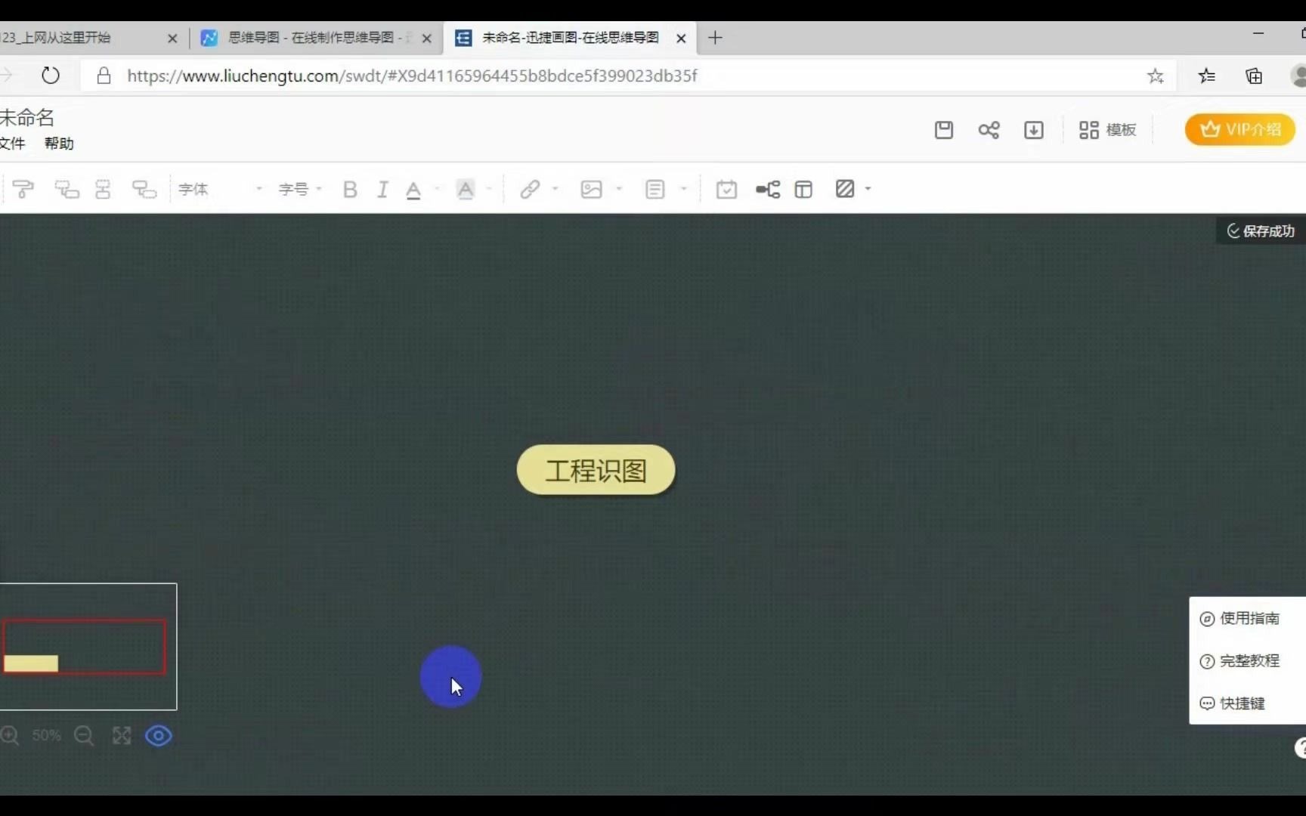The width and height of the screenshot is (1306, 816).
Task: Click the liuchengtu.com address bar
Action: pyautogui.click(x=627, y=76)
